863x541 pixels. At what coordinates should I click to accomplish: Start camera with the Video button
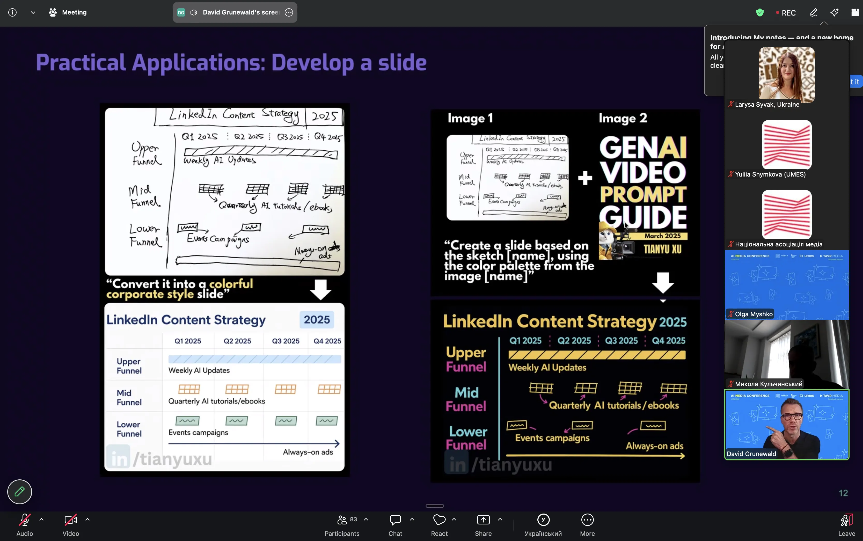point(71,525)
